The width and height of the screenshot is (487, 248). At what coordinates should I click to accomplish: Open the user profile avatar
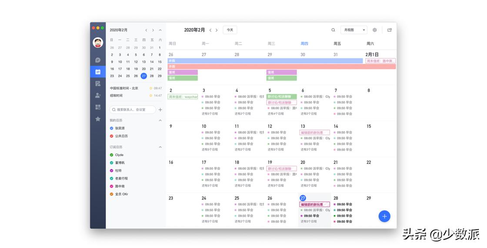[98, 42]
